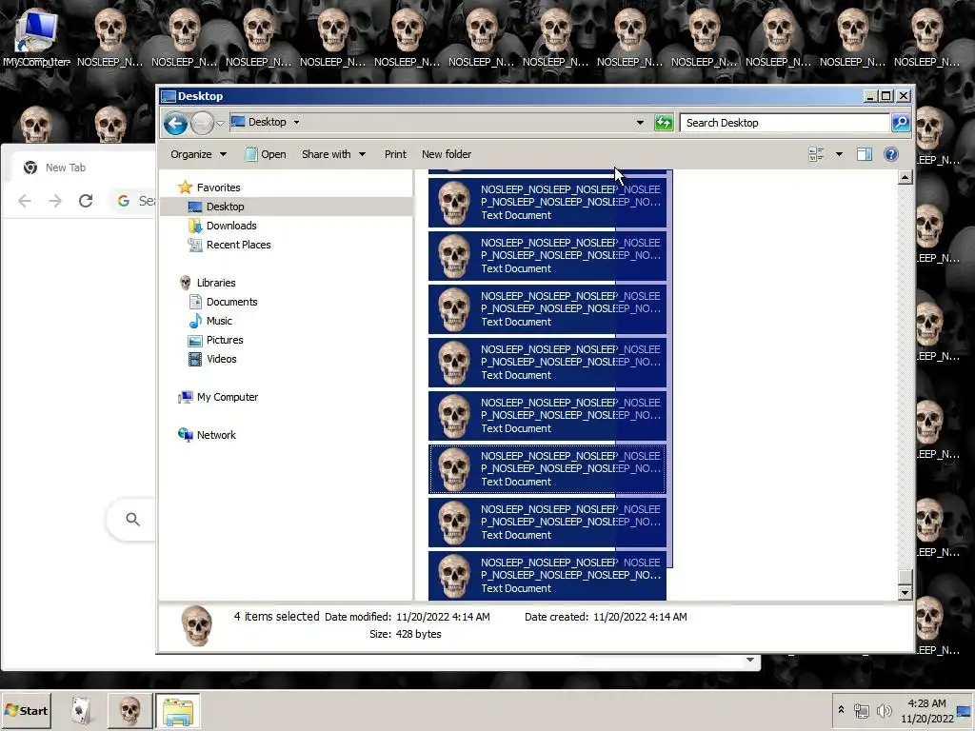Click Chrome's reload button
The width and height of the screenshot is (975, 731).
(86, 201)
